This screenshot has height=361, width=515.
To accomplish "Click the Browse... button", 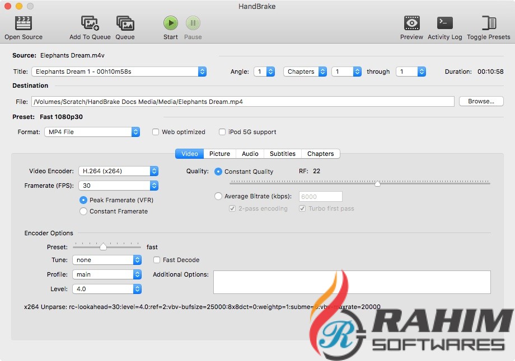I will pos(481,101).
